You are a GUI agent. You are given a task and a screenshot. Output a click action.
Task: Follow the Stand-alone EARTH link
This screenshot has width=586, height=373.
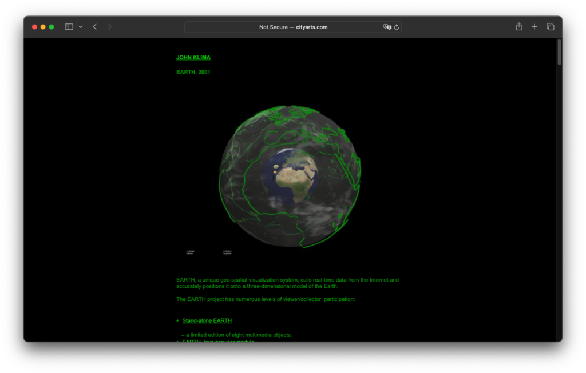pos(207,321)
